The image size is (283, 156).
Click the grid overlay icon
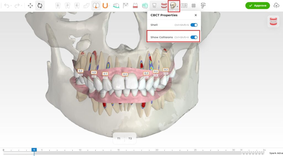tap(194, 6)
